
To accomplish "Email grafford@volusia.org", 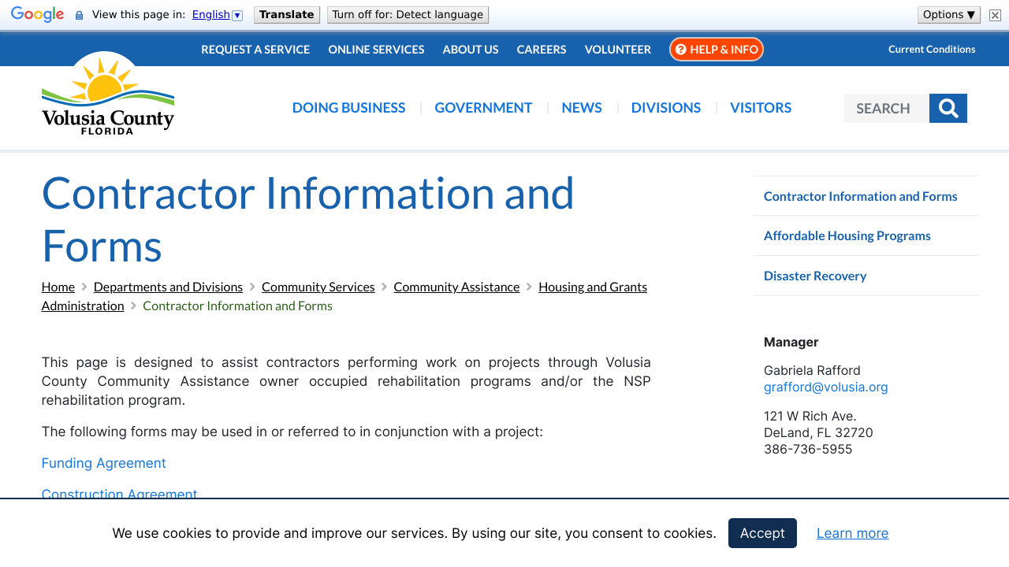I will coord(825,387).
